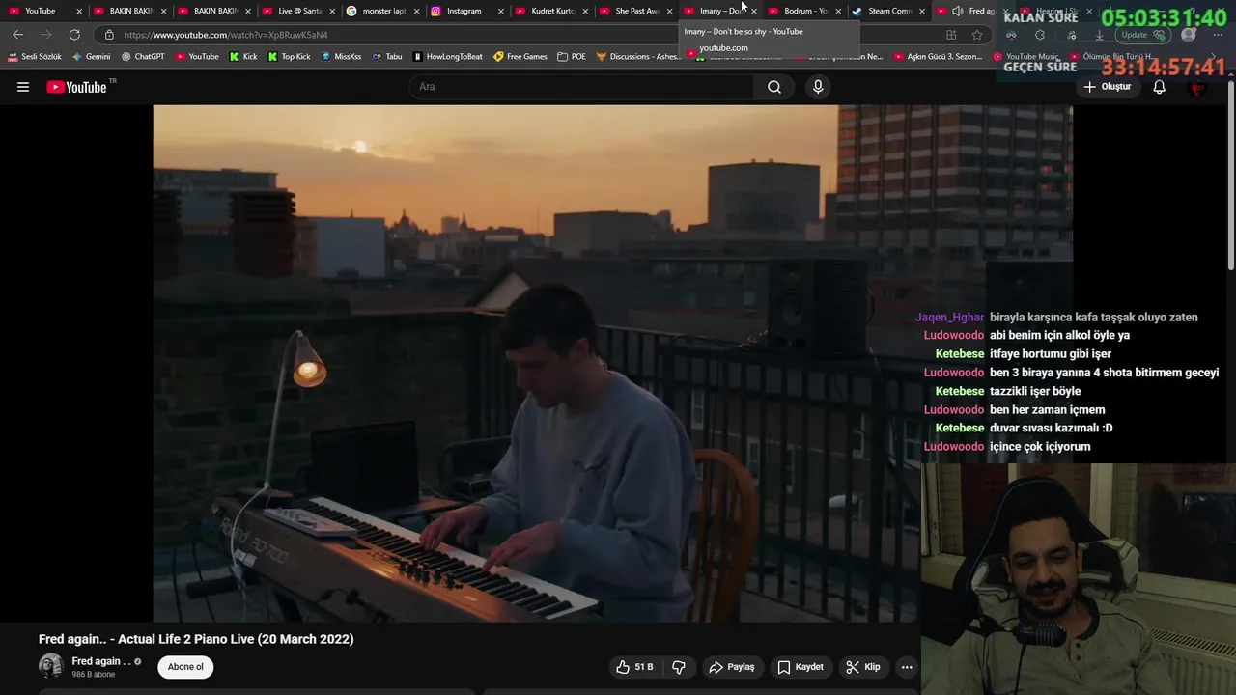Click the Paylaş share button

point(731,667)
